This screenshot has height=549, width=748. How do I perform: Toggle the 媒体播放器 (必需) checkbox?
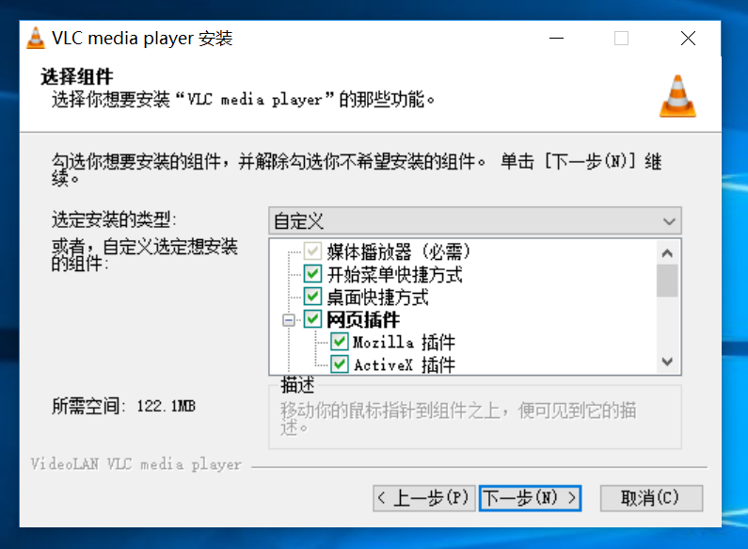[312, 251]
